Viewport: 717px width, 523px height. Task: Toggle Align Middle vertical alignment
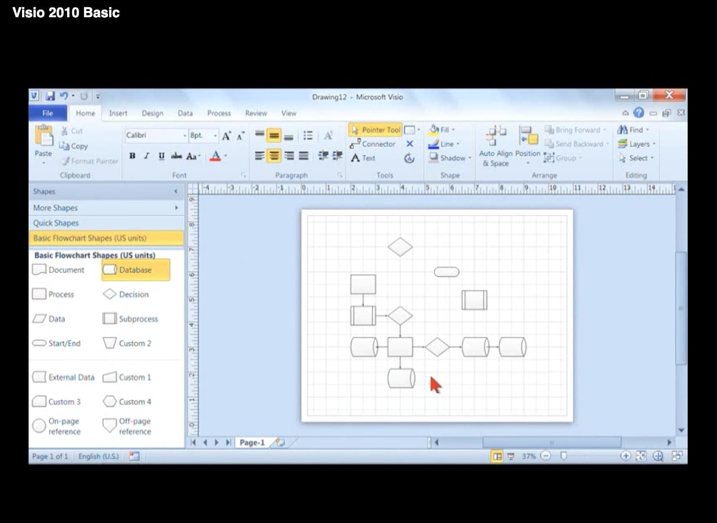click(274, 135)
